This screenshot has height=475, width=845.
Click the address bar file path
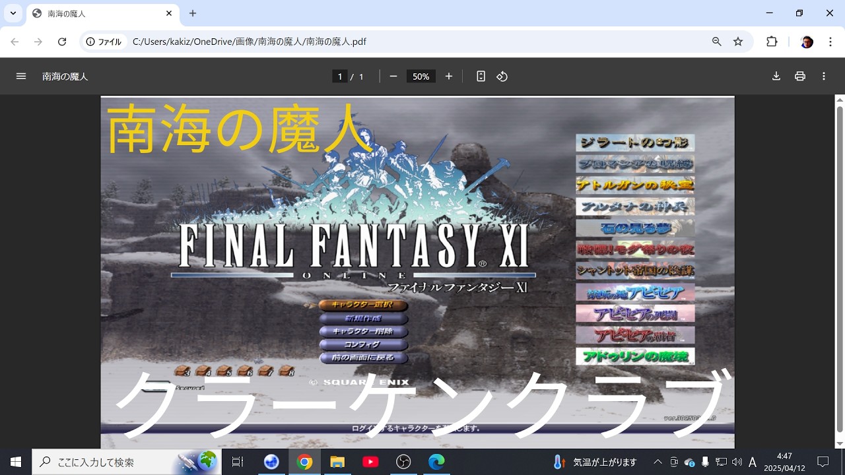pos(250,42)
